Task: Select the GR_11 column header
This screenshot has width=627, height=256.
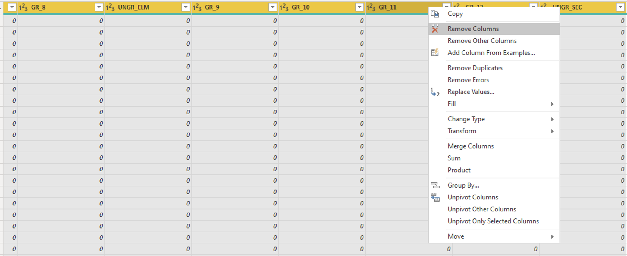Action: coord(397,7)
